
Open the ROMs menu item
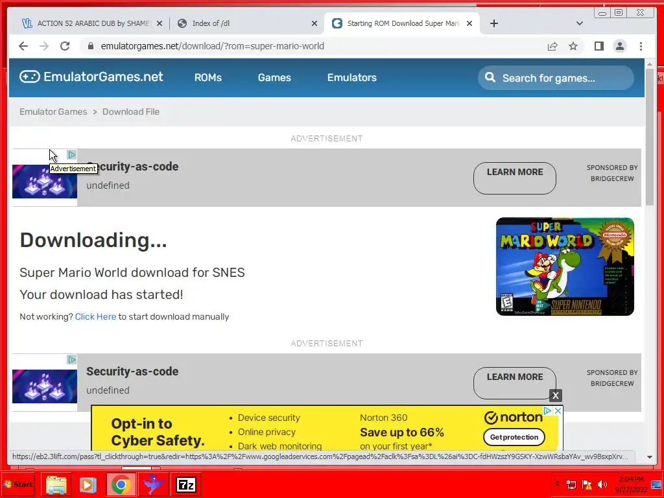click(x=208, y=78)
